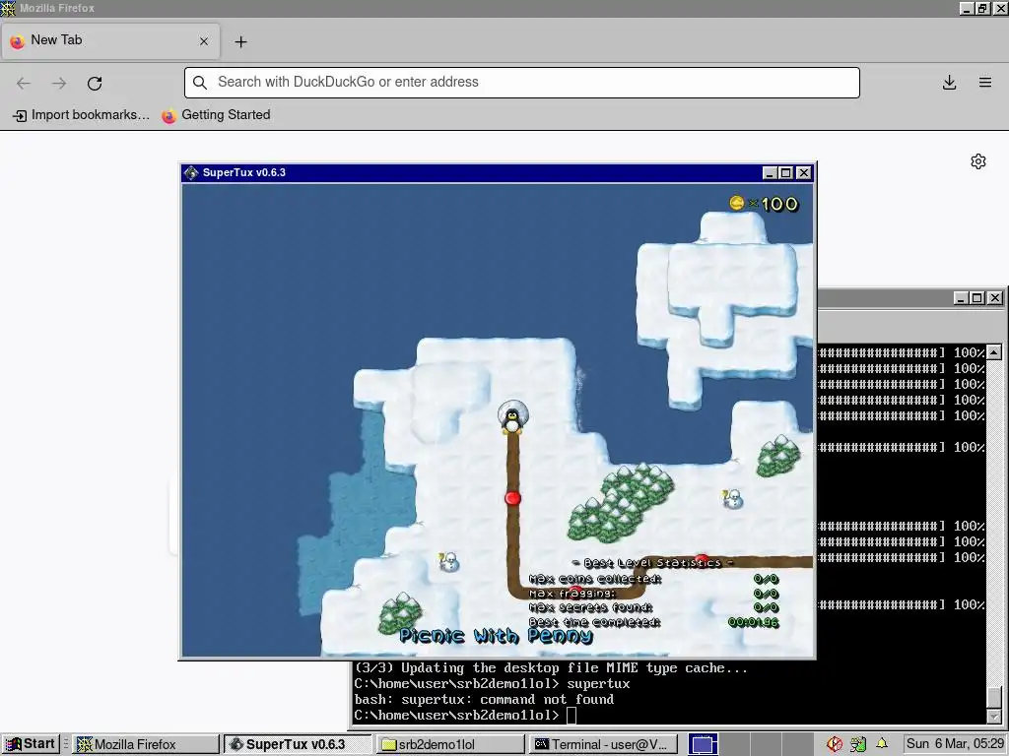Click Tux penguin on the worldmap
The image size is (1009, 756).
coord(512,420)
